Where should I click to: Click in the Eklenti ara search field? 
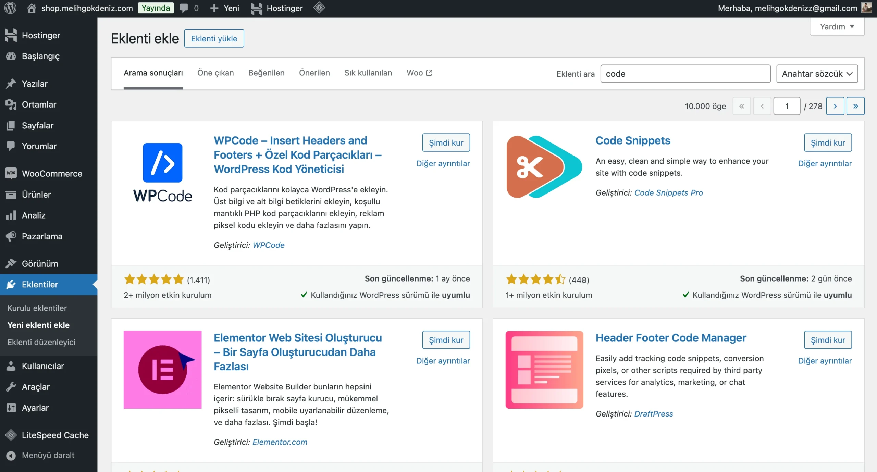685,74
